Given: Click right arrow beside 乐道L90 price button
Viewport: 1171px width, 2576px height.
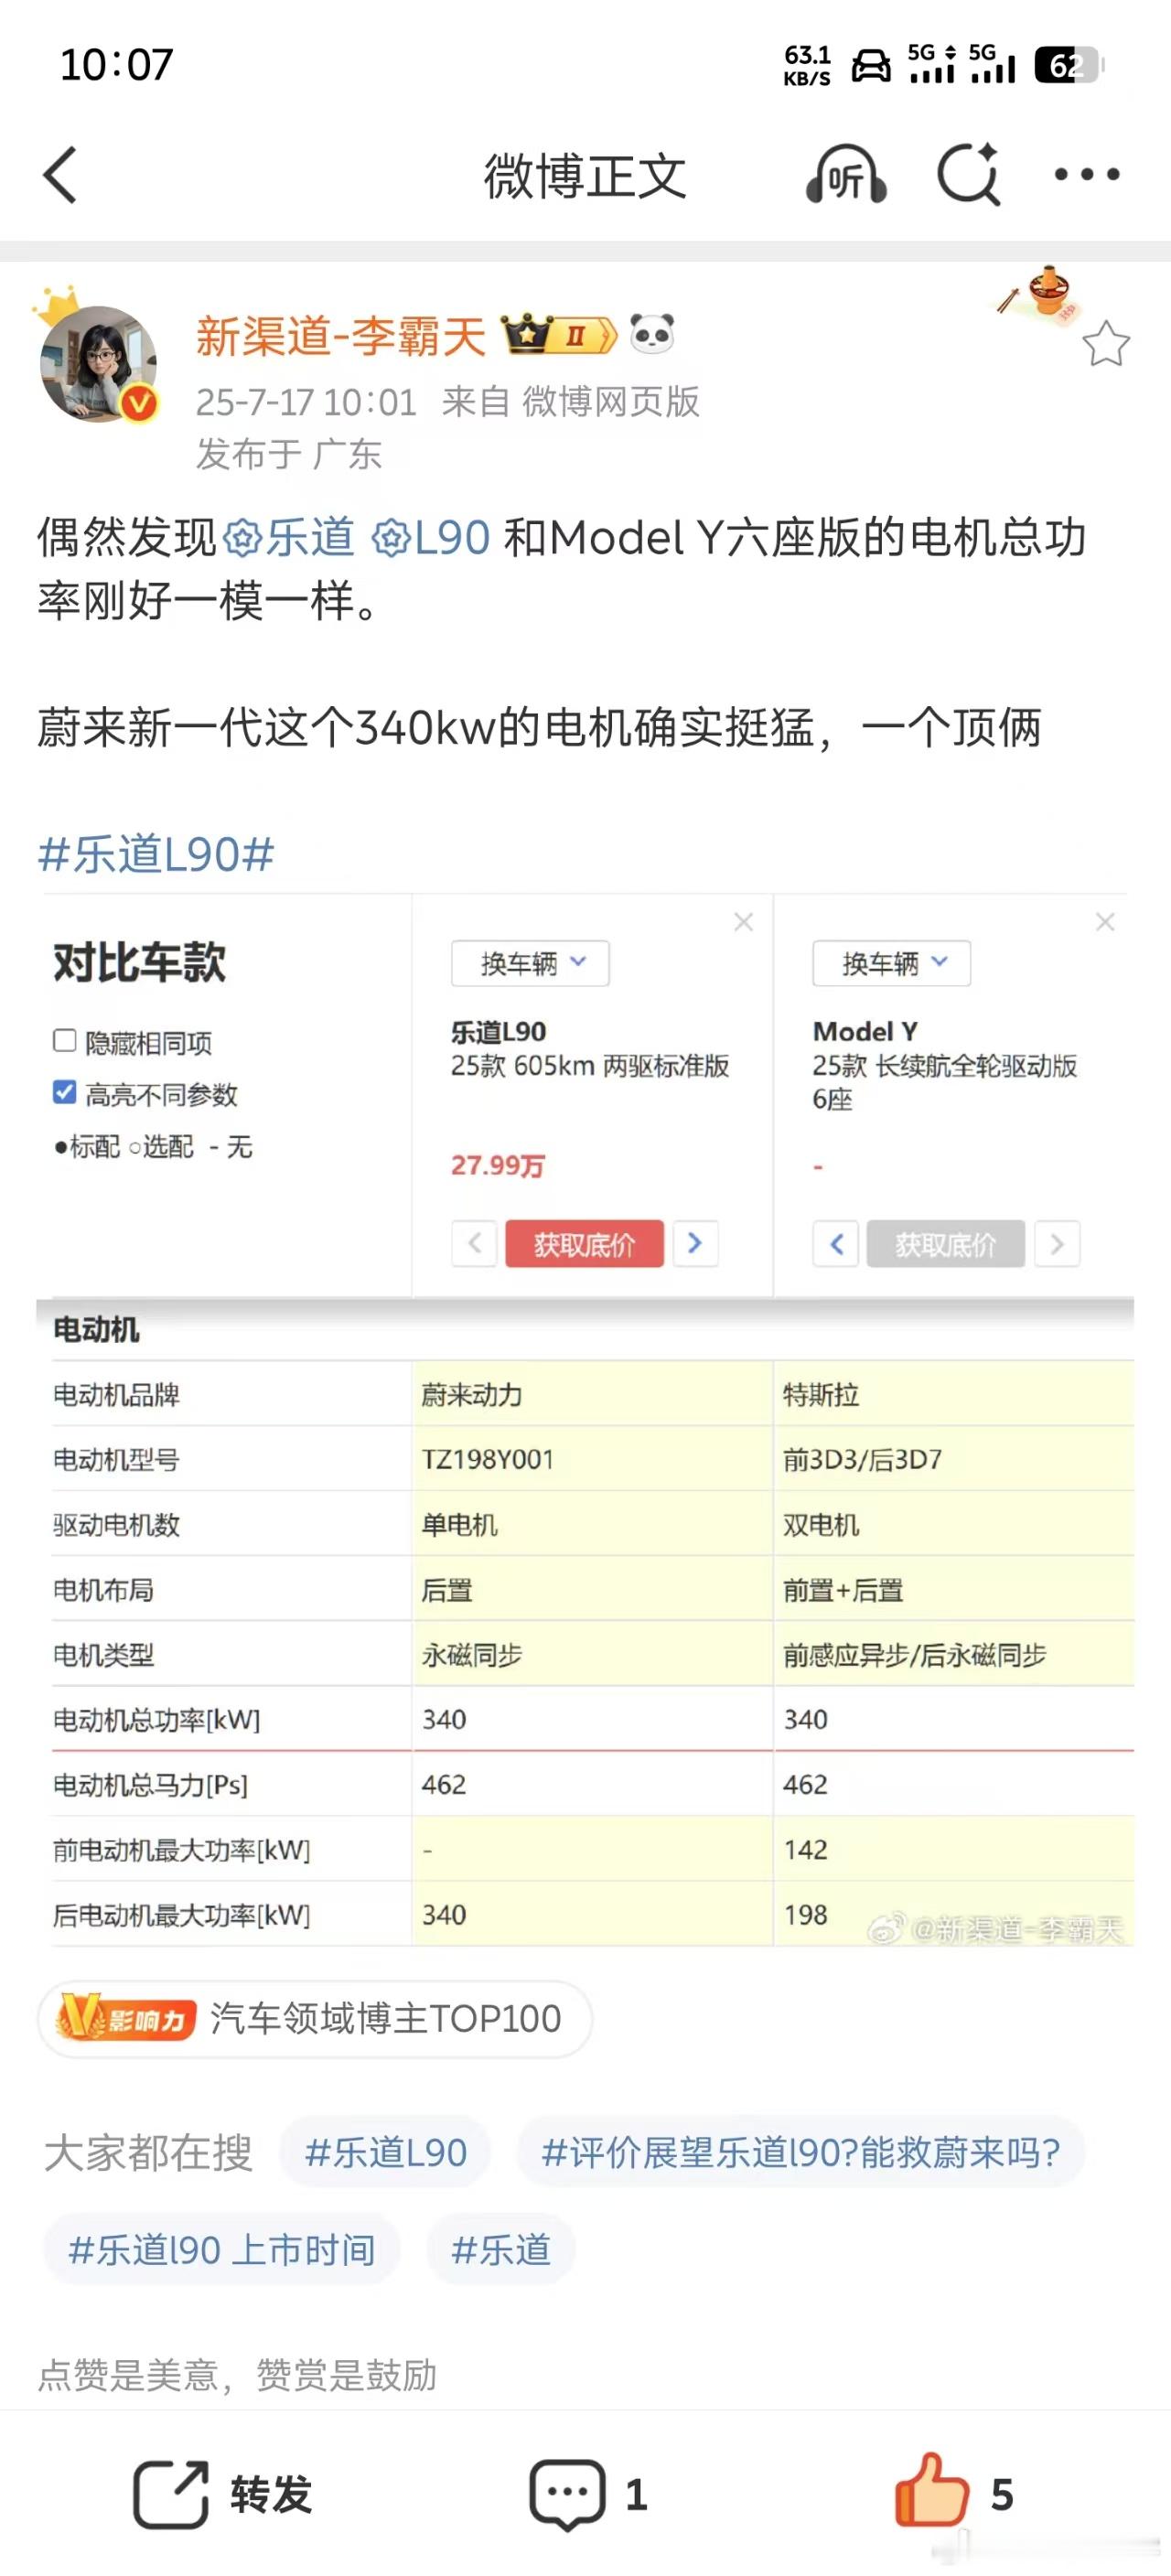Looking at the screenshot, I should [696, 1244].
